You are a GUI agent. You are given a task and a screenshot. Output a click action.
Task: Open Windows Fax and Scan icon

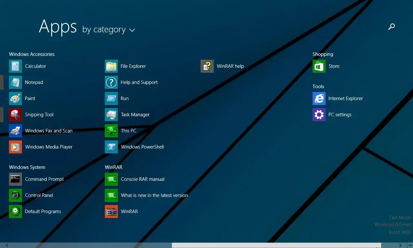[x=15, y=131]
